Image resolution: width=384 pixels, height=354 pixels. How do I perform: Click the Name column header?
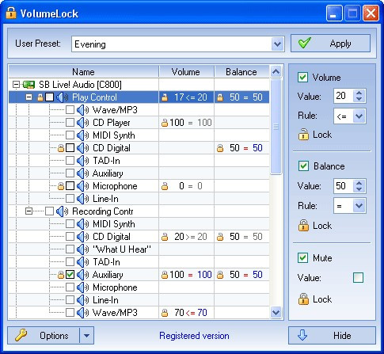tap(84, 72)
